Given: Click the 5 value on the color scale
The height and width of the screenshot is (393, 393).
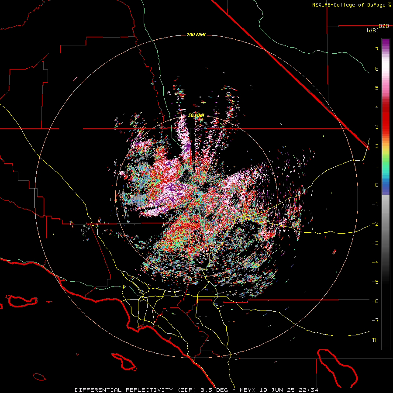Looking at the screenshot, I should 377,88.
